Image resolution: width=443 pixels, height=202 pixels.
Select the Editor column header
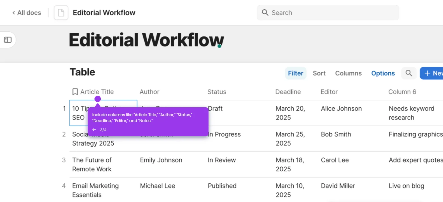329,92
